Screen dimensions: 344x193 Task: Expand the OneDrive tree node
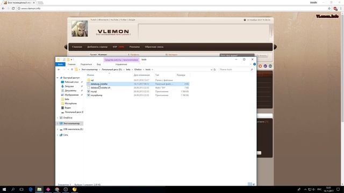tap(58, 118)
